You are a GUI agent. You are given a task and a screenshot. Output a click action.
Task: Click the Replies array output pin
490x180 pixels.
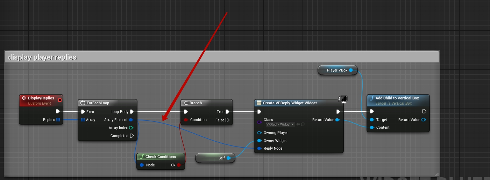58,120
